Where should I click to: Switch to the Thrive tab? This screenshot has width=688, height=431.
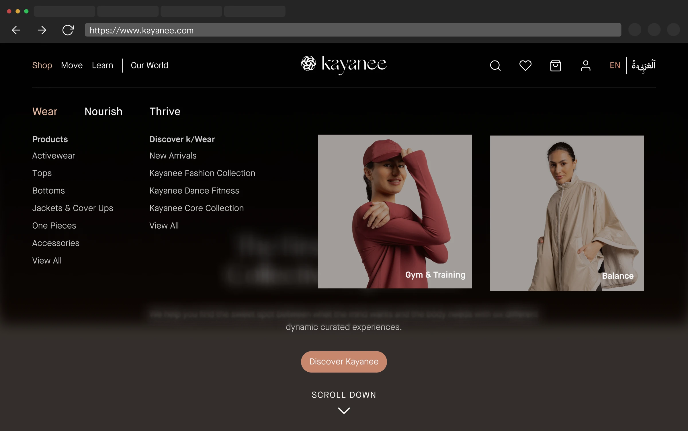165,112
